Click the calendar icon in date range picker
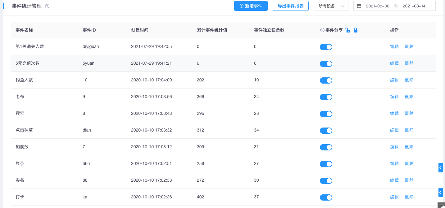The image size is (445, 208). point(359,6)
